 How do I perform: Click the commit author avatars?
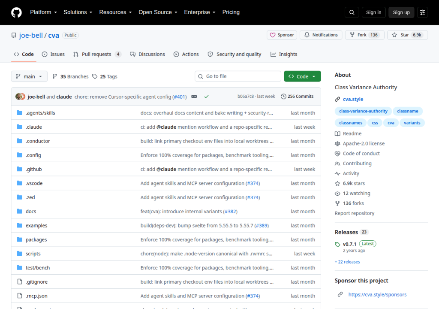20,97
